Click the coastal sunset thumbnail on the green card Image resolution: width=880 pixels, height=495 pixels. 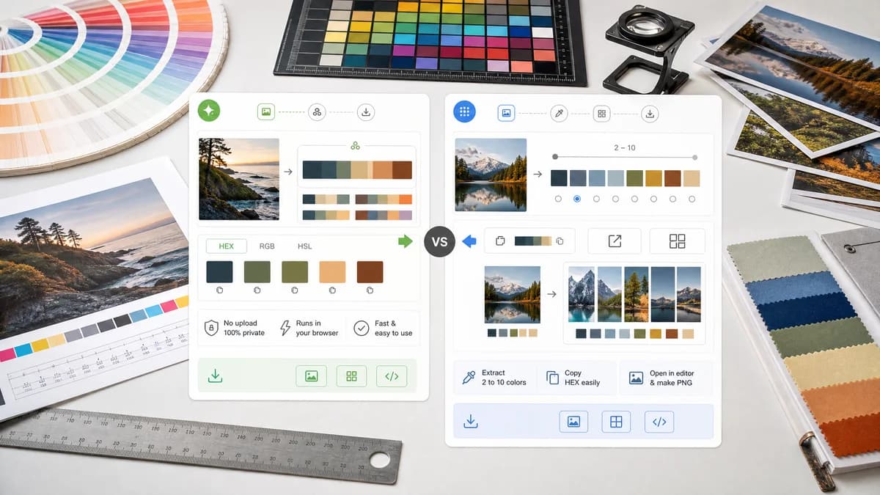click(x=239, y=179)
